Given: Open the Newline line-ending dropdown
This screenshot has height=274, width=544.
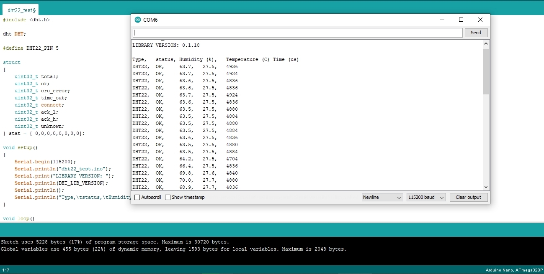Looking at the screenshot, I should tap(382, 197).
